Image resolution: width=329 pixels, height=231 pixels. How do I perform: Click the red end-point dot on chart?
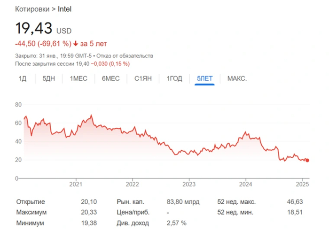[307, 160]
